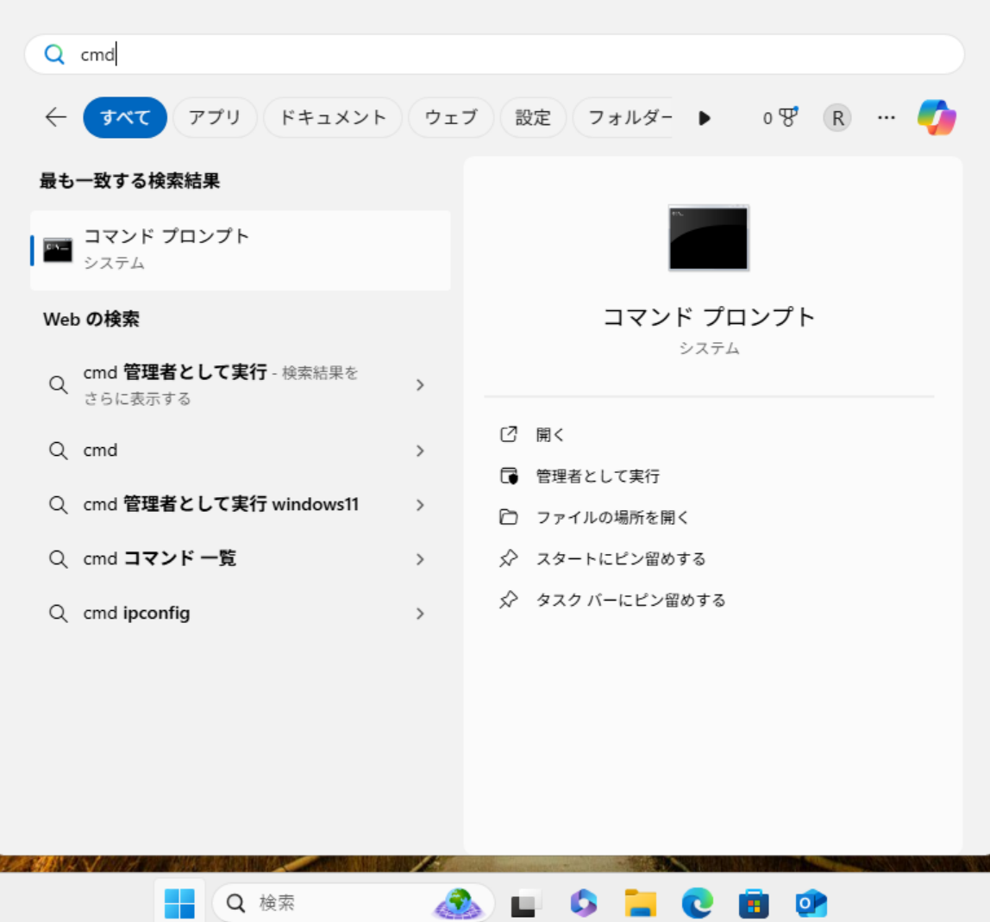This screenshot has height=922, width=990.
Task: Click the Copilot icon in search panel
Action: coord(937,117)
